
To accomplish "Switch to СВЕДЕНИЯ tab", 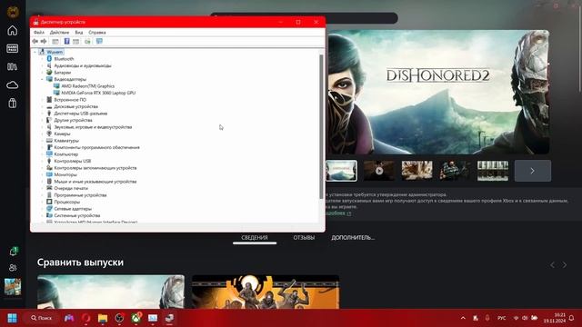I will 255,238.
